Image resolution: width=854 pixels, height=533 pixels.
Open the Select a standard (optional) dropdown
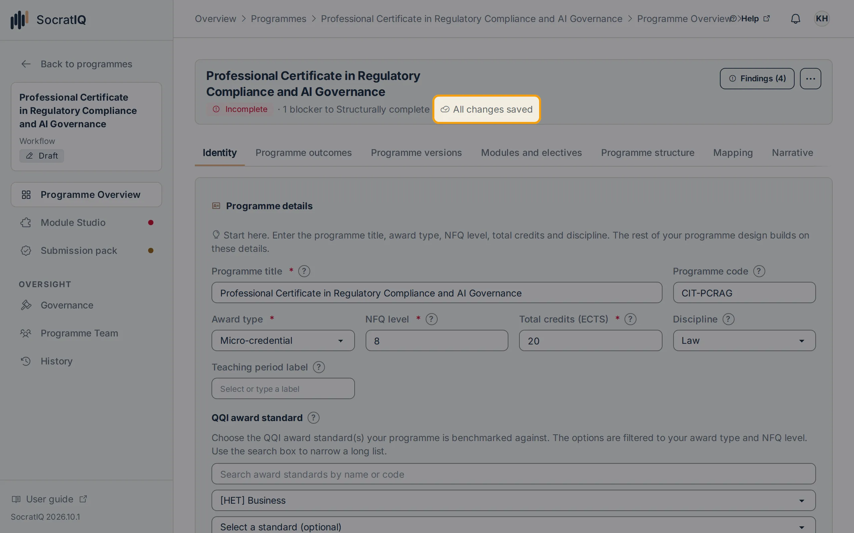coord(513,525)
